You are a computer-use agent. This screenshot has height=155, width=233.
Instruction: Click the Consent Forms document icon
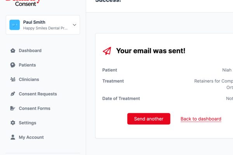[13, 108]
